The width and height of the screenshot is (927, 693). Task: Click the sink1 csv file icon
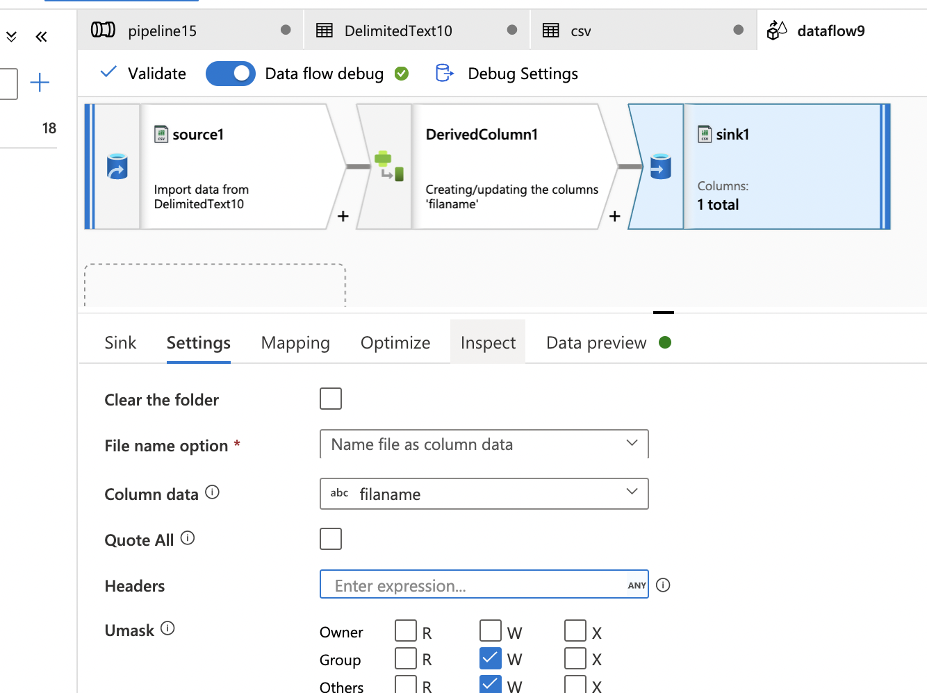point(705,134)
